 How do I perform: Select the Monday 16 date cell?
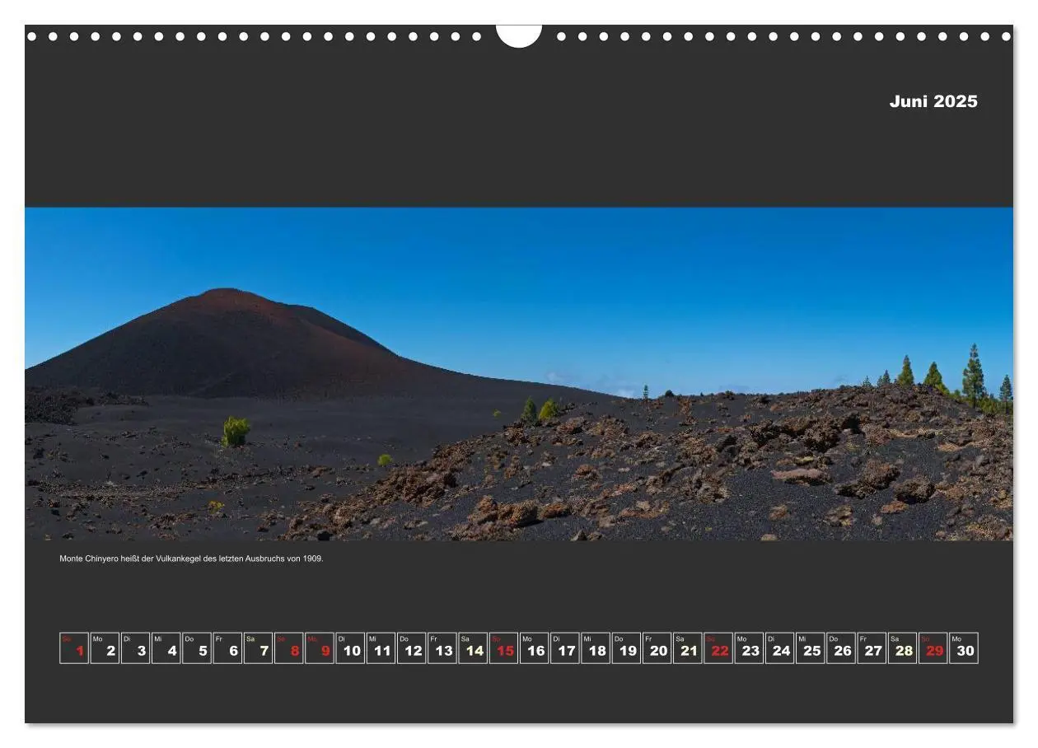[534, 647]
